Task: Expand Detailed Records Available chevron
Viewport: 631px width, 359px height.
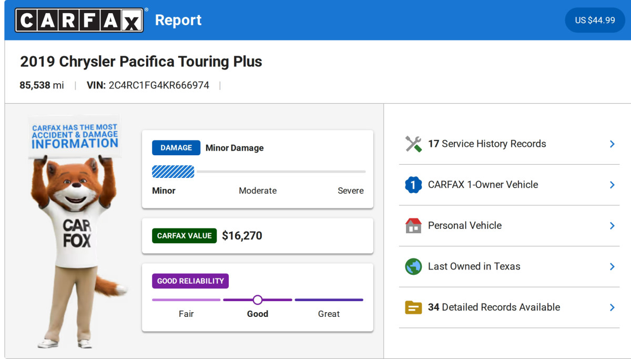Action: (x=612, y=307)
